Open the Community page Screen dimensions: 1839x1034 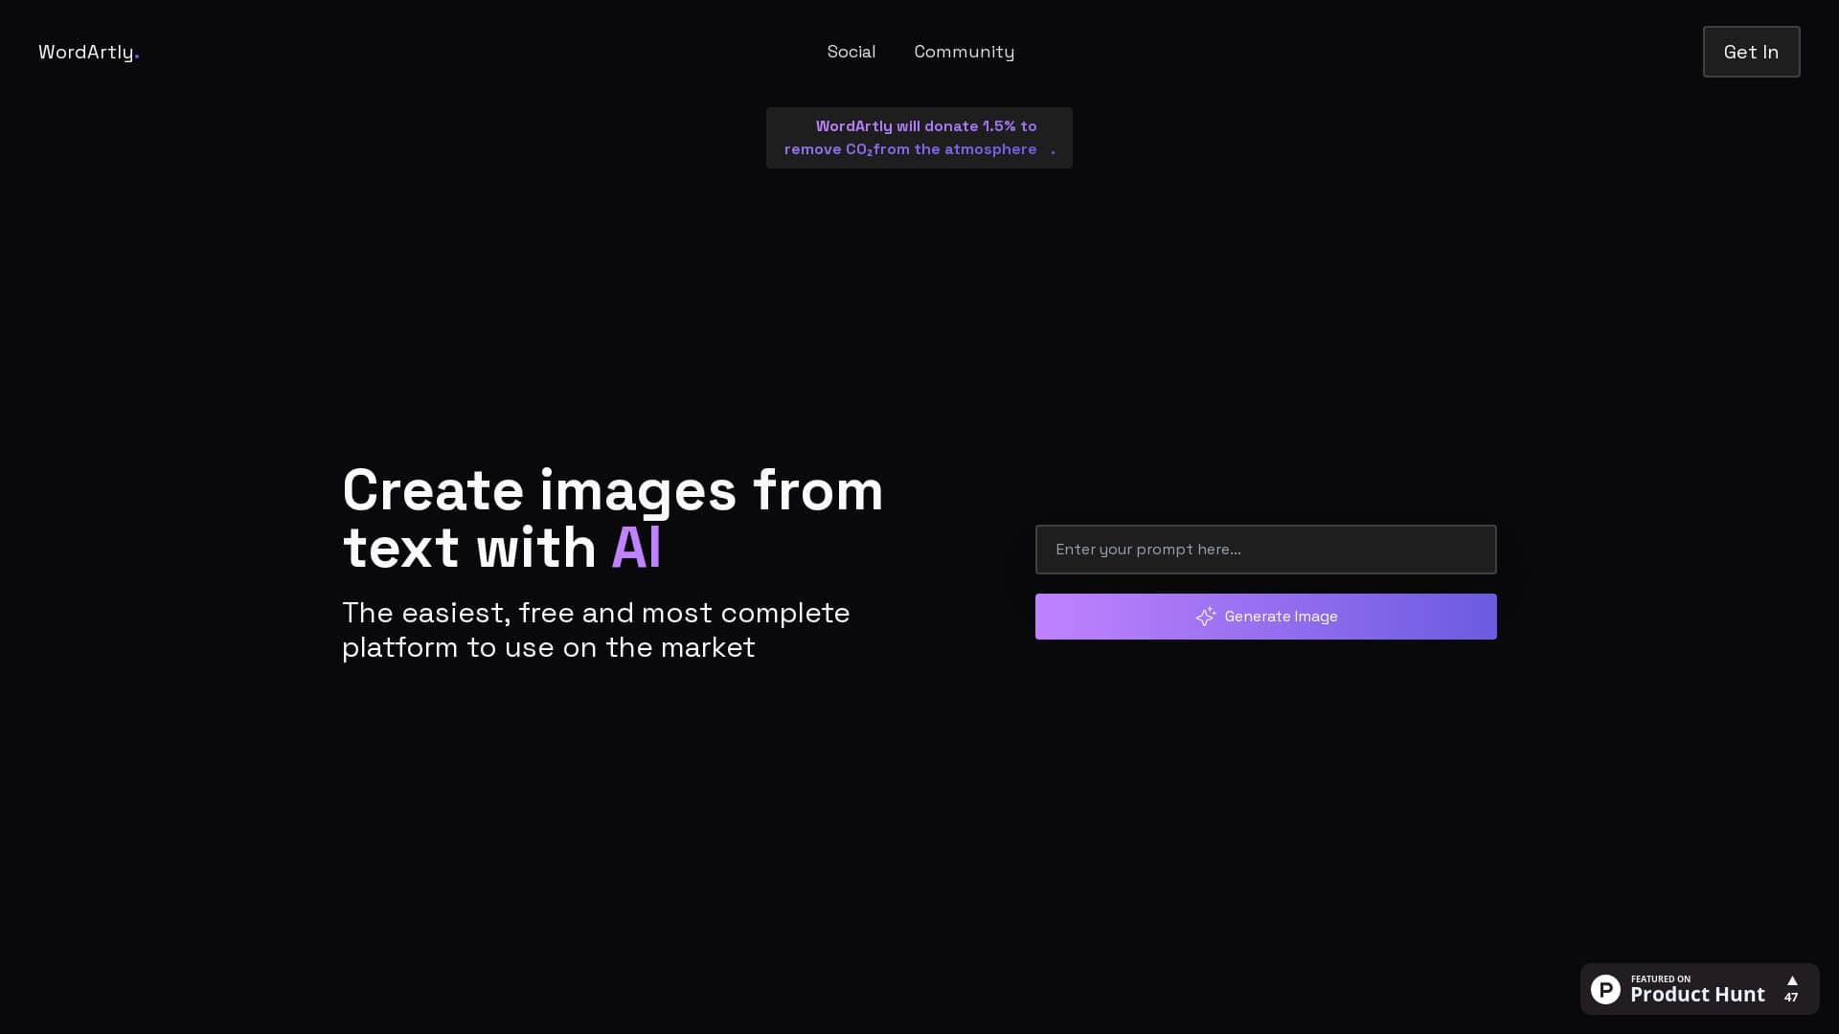(x=965, y=52)
